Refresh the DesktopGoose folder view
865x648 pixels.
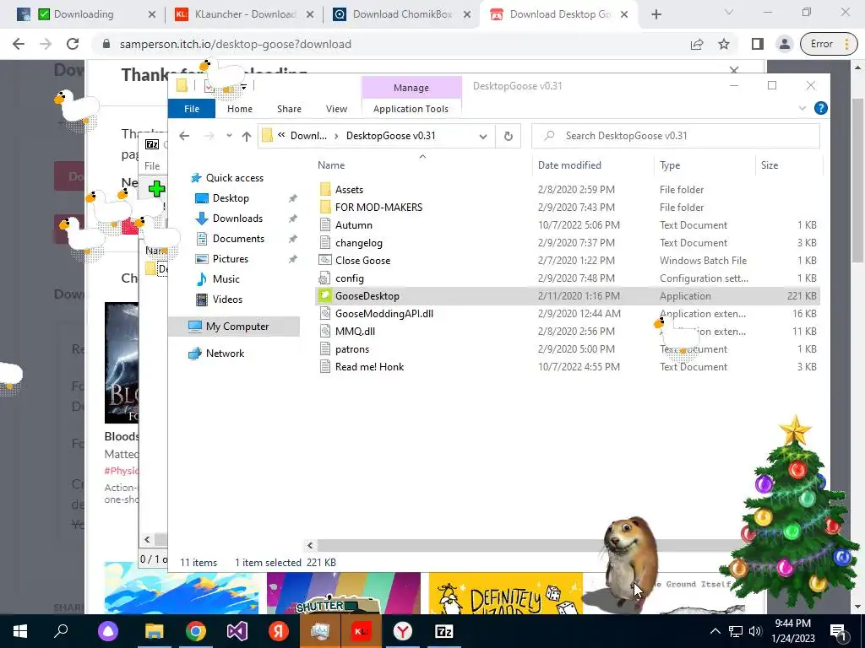508,136
